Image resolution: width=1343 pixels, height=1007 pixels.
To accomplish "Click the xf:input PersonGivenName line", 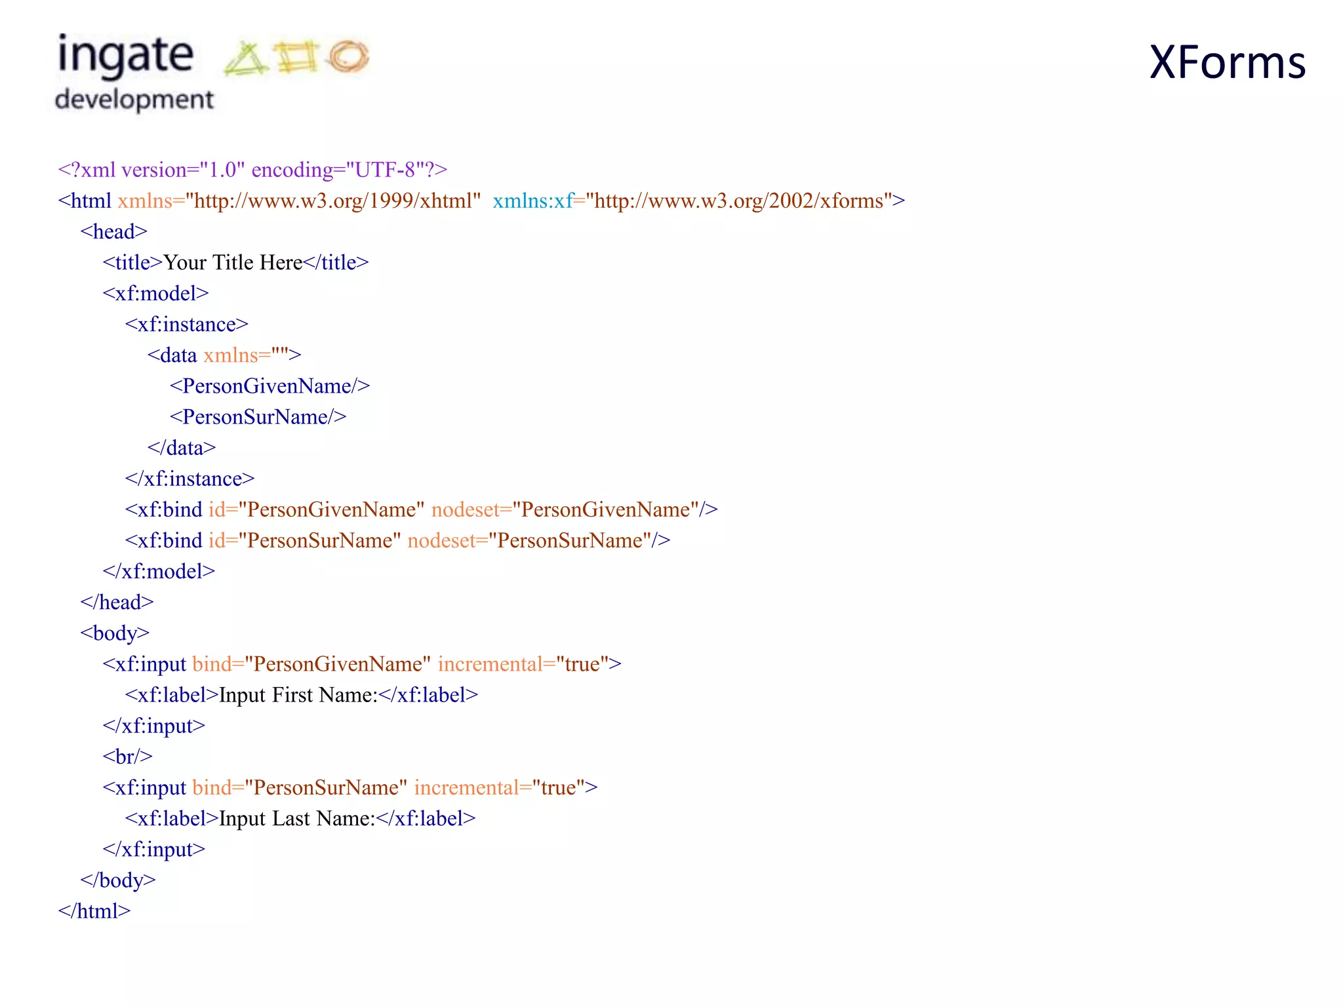I will coord(362,663).
